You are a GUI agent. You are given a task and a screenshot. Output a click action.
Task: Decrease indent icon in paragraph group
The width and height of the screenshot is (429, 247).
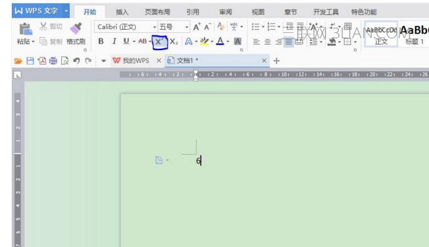pos(290,26)
